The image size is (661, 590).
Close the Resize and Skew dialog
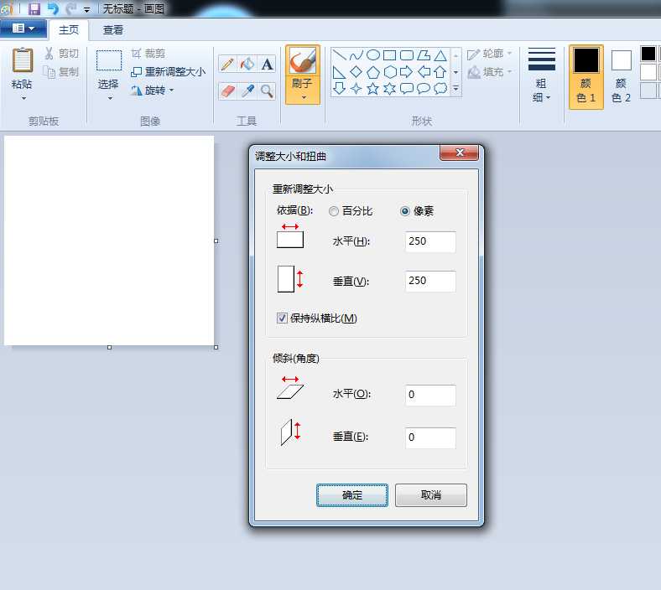pyautogui.click(x=459, y=153)
